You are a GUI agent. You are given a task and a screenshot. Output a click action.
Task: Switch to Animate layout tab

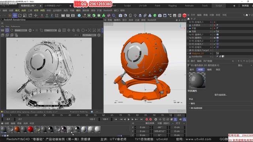click(x=189, y=6)
